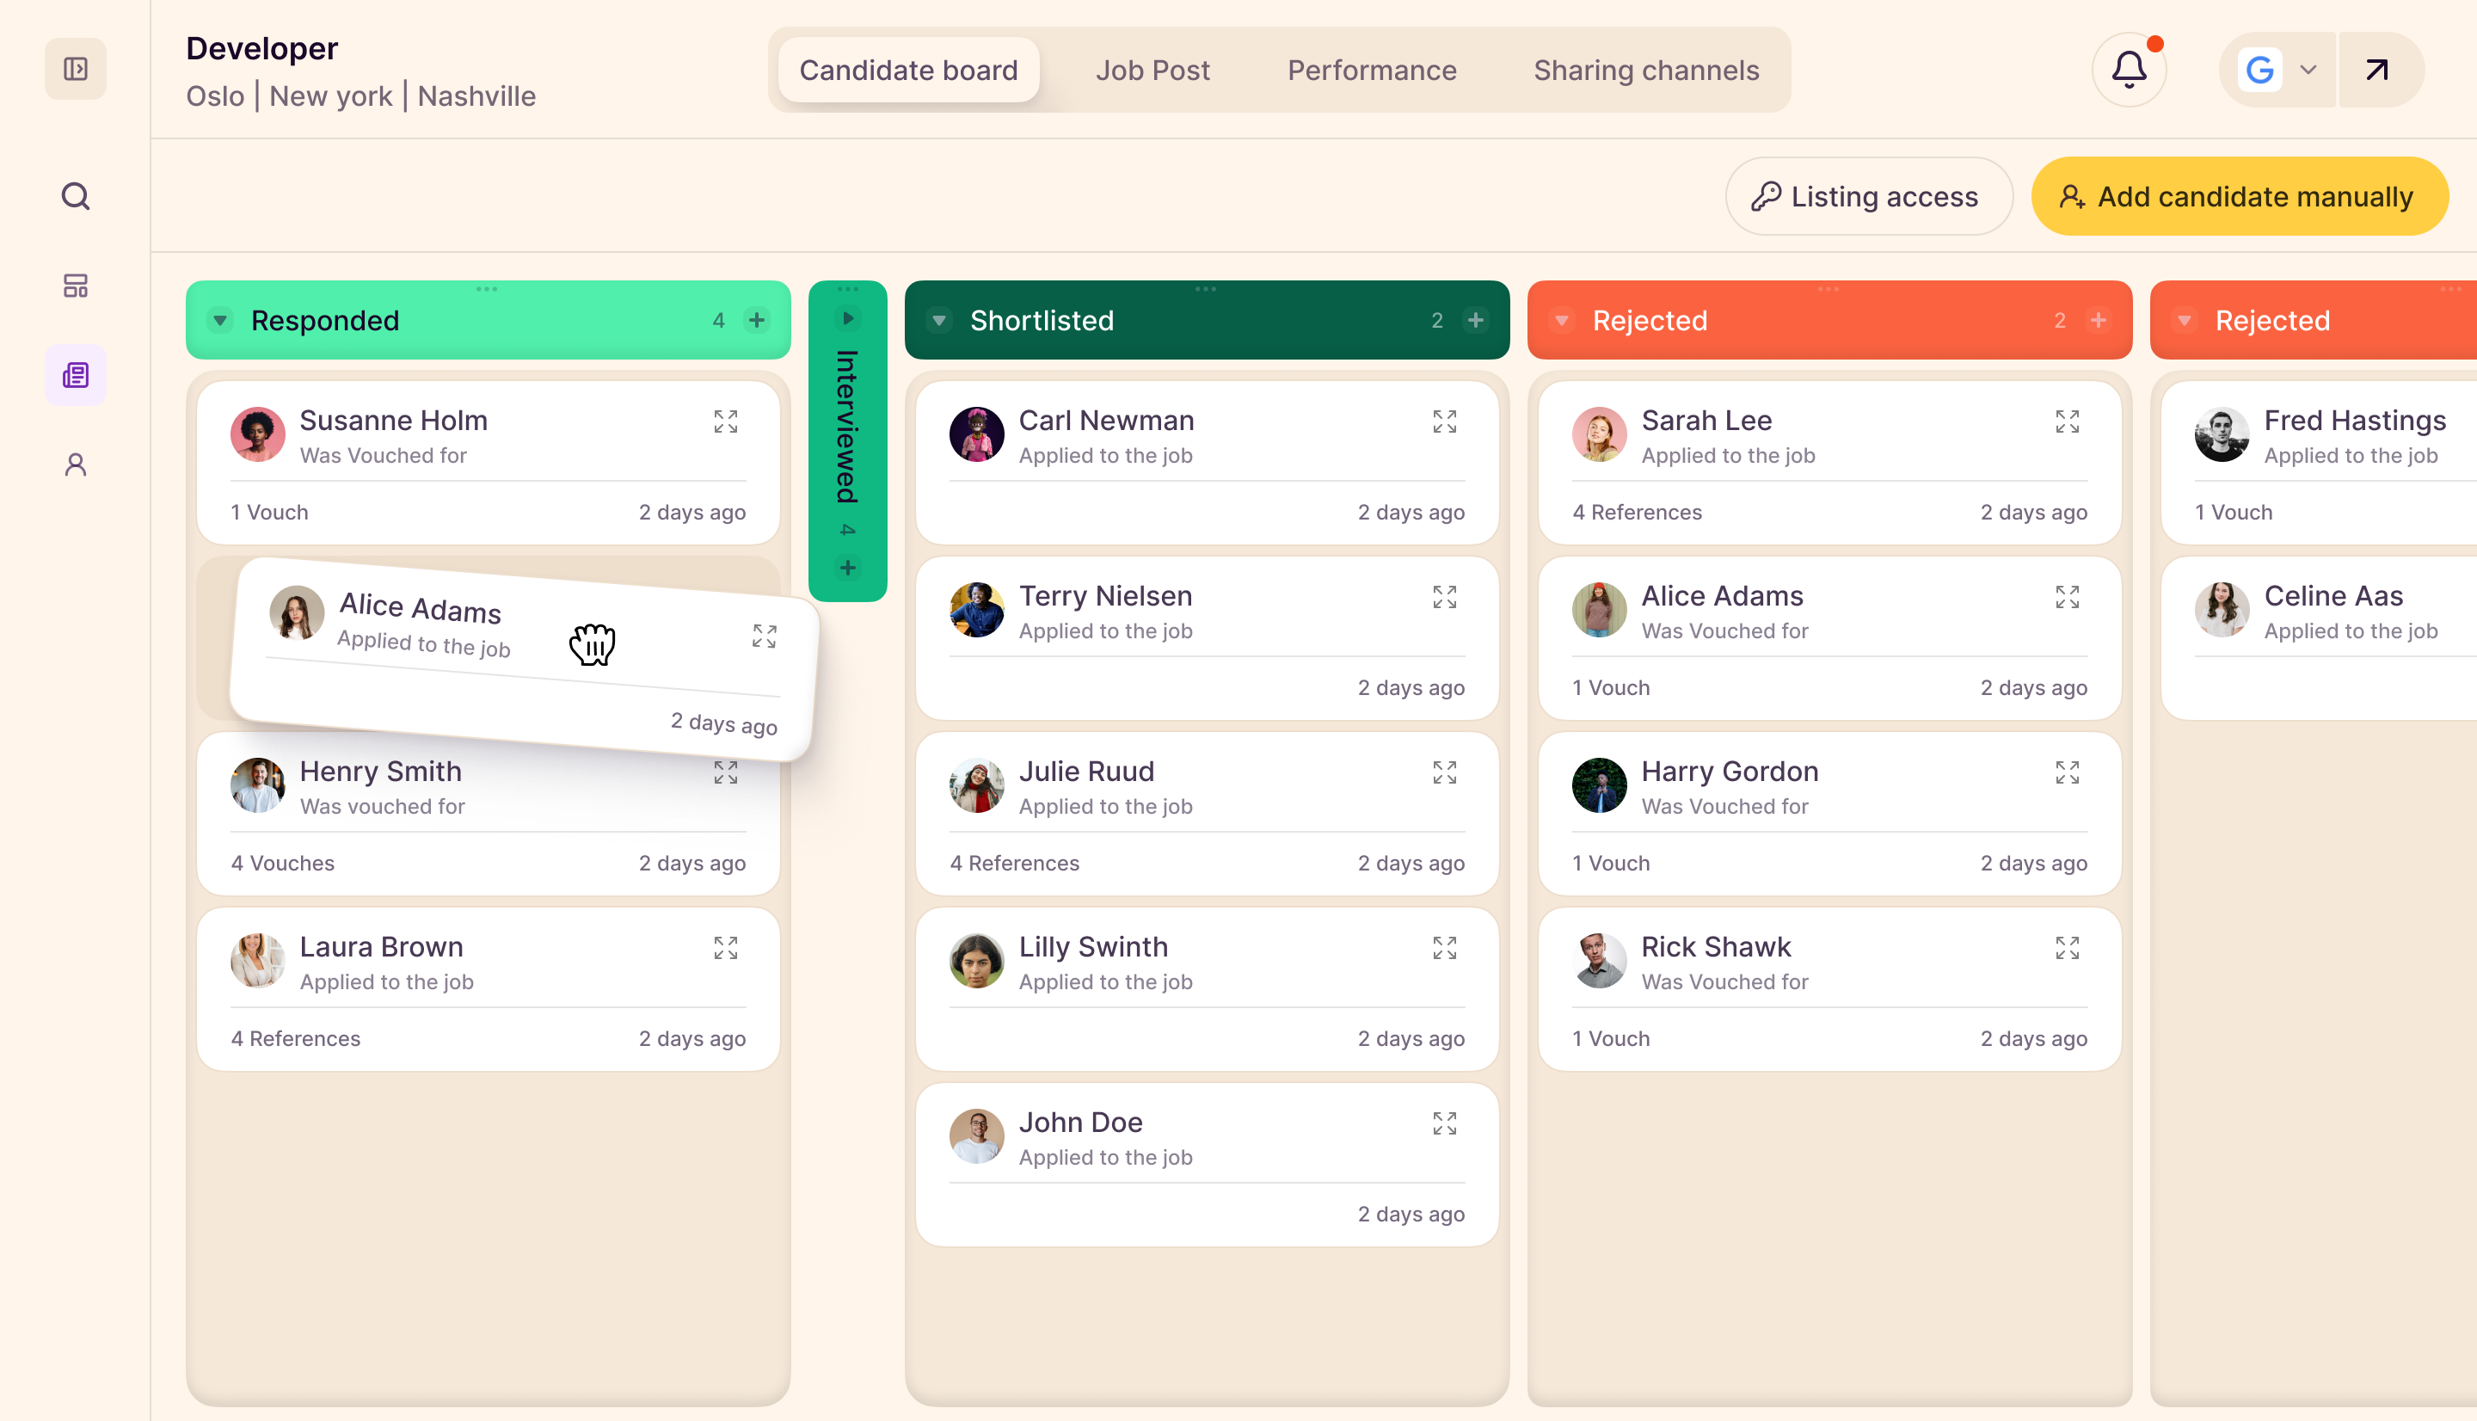The image size is (2477, 1421).
Task: Open the dashboard layout sidebar icon
Action: 75,285
